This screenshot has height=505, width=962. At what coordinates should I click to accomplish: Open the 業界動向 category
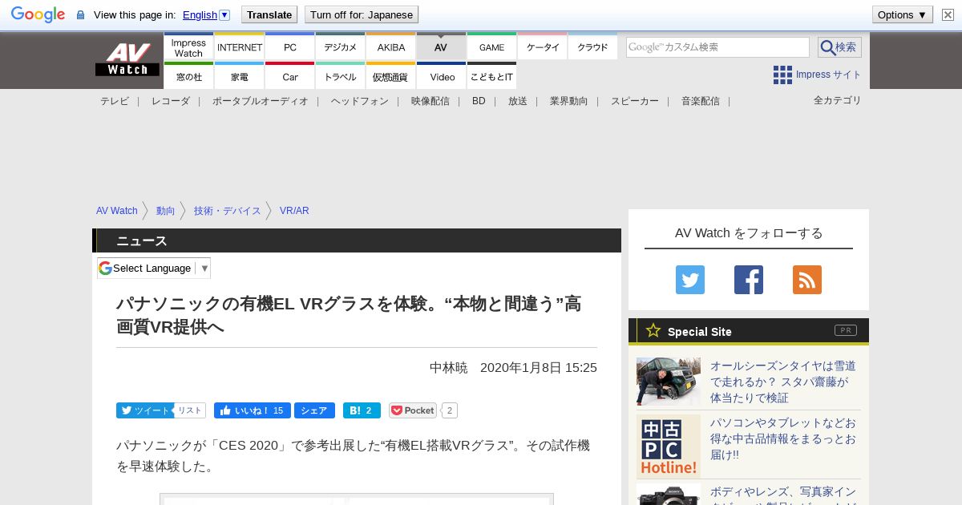click(569, 101)
